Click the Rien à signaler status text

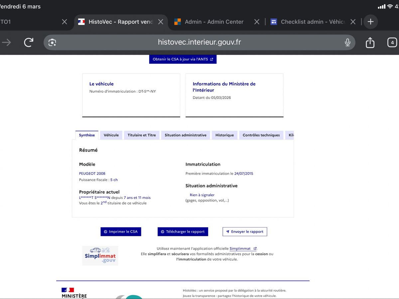pyautogui.click(x=202, y=195)
